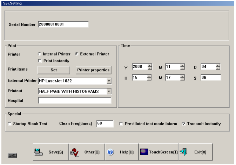Click the hour field showing 15
The image size is (236, 165).
(x=140, y=78)
